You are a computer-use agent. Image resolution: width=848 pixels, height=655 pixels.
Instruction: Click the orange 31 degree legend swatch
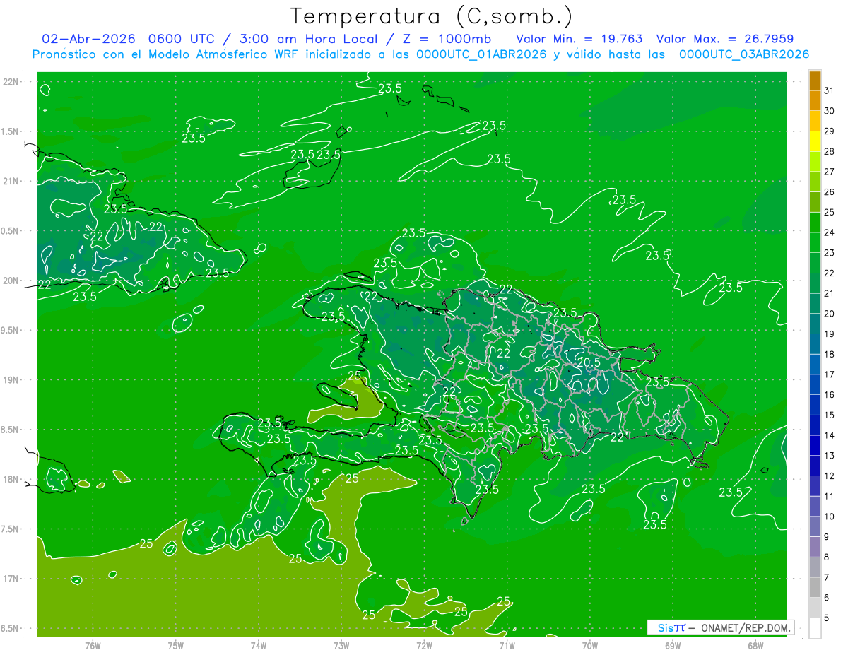pos(815,81)
